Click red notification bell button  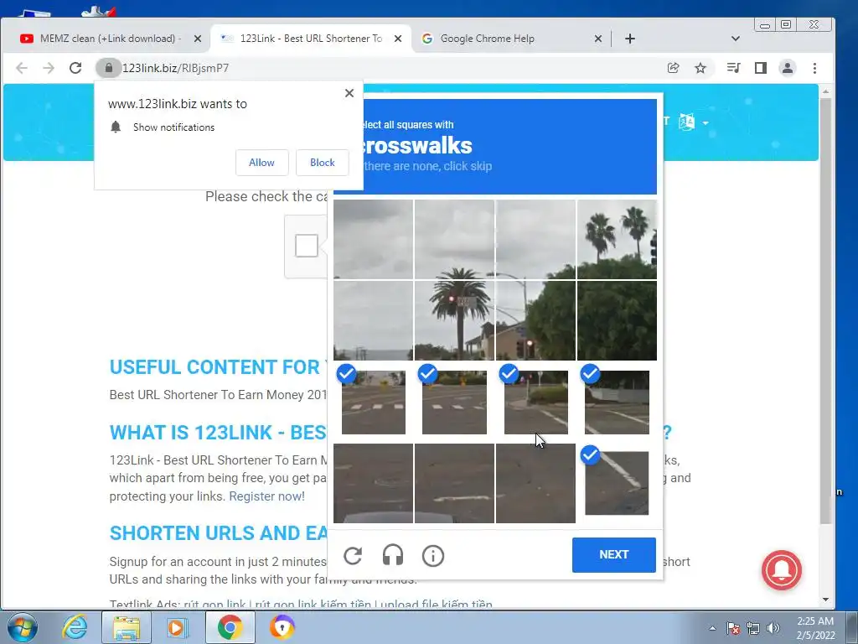click(782, 570)
